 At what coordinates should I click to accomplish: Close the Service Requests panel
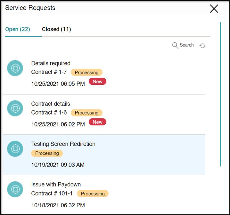click(214, 9)
